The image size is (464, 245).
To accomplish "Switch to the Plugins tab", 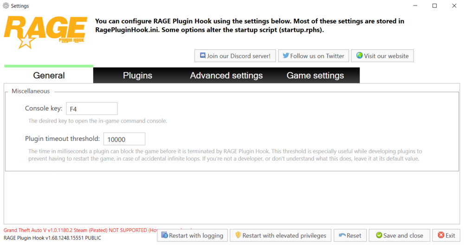I will (x=138, y=75).
